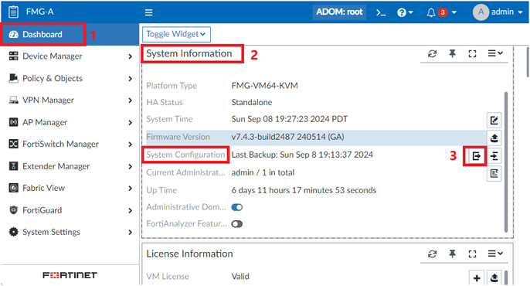
Task: Click the upload VM License icon
Action: (494, 278)
